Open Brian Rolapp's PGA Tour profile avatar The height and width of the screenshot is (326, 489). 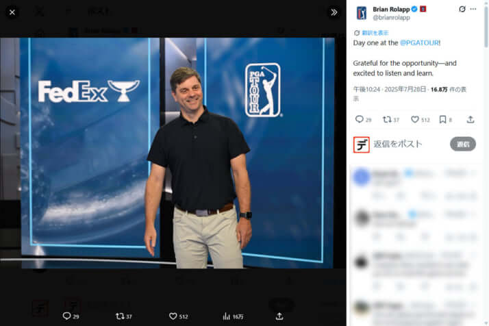(x=361, y=13)
